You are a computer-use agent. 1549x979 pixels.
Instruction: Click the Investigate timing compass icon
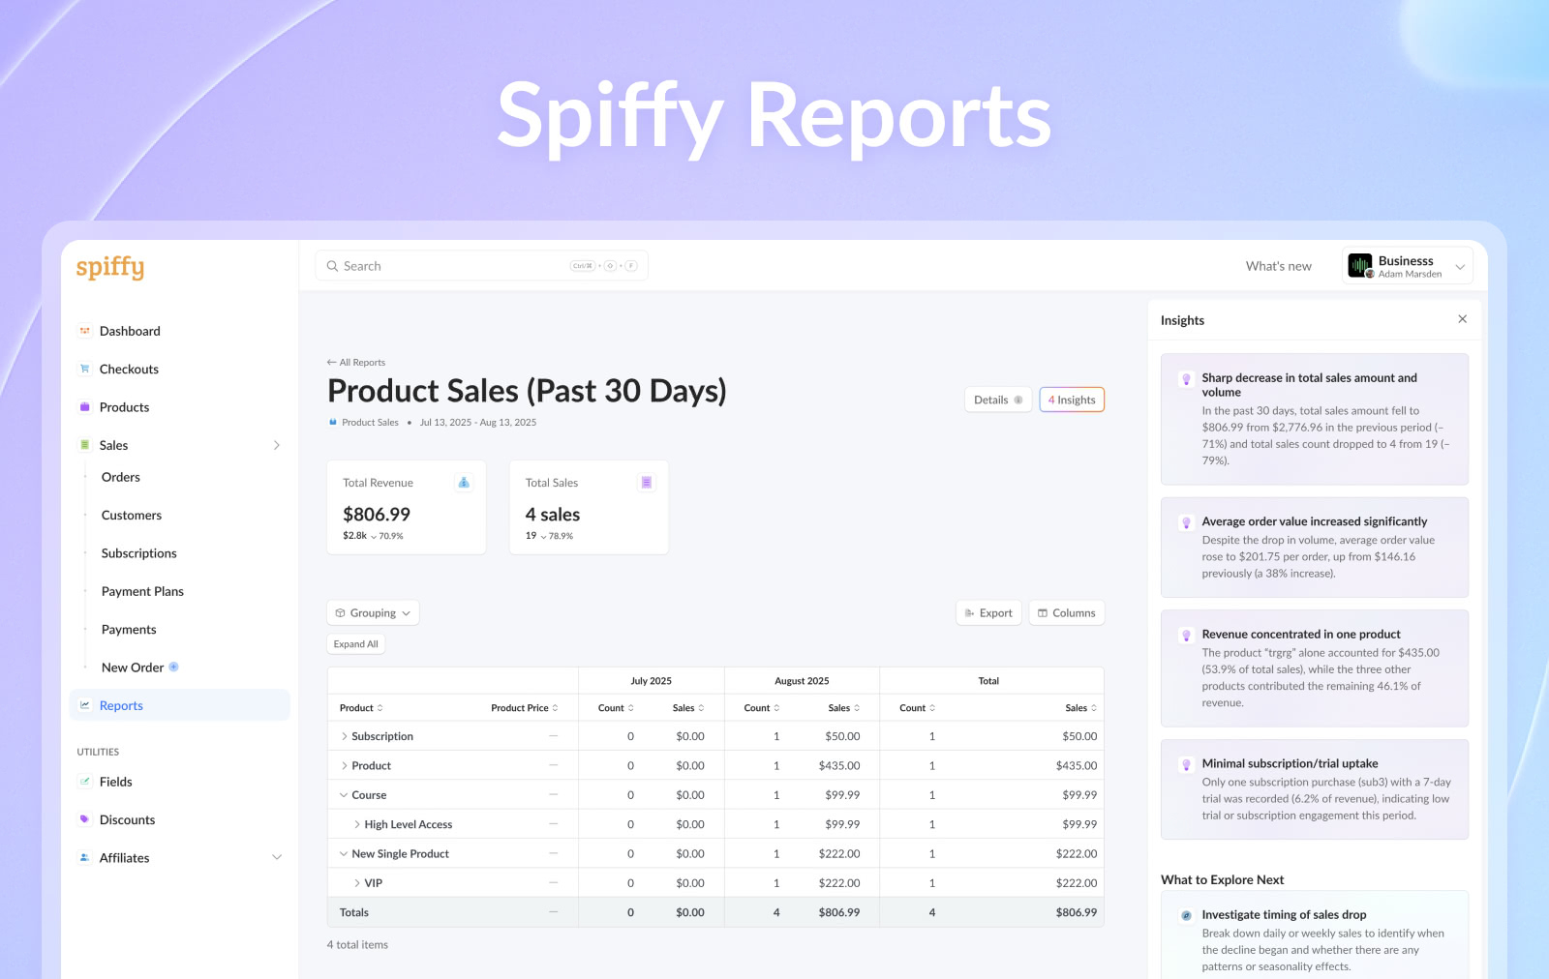pyautogui.click(x=1186, y=915)
